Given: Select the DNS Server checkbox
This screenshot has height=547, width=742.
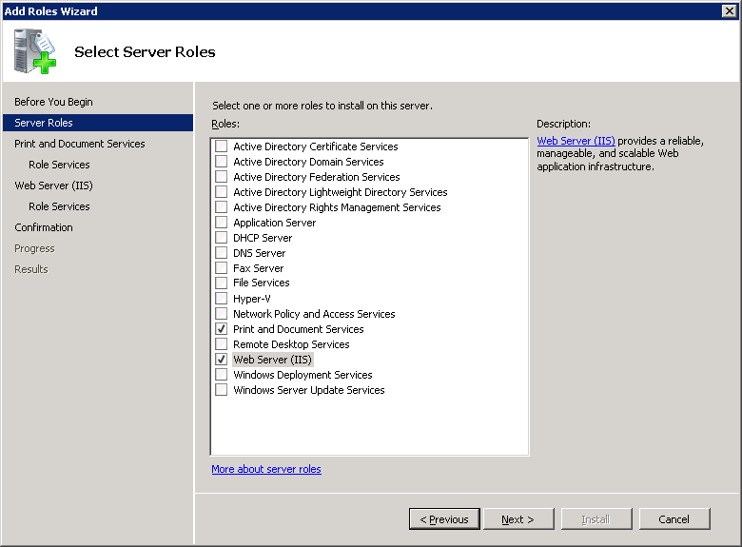Looking at the screenshot, I should [x=222, y=253].
